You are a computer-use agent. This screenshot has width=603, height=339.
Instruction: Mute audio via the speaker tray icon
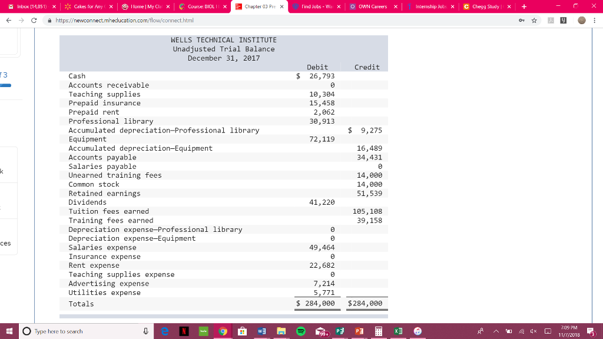coord(534,331)
